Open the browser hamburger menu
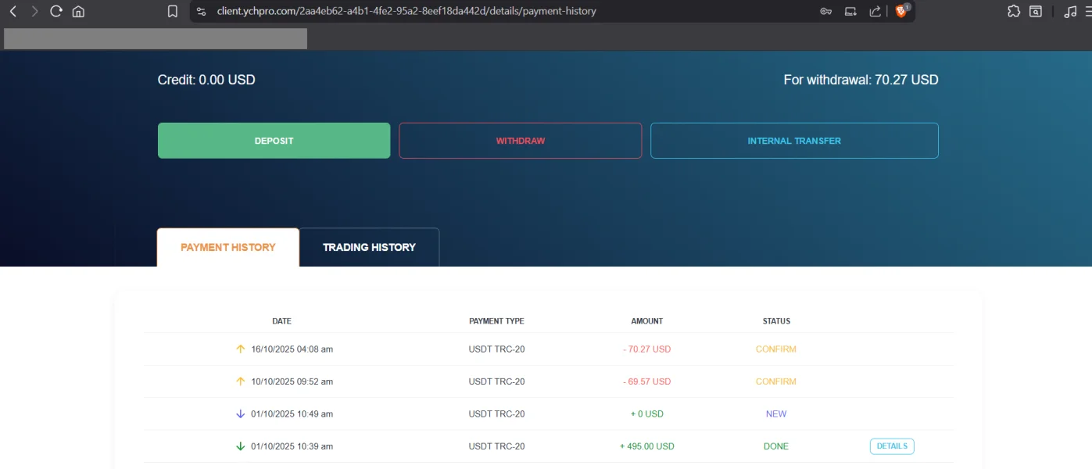The image size is (1092, 469). pyautogui.click(x=1087, y=11)
